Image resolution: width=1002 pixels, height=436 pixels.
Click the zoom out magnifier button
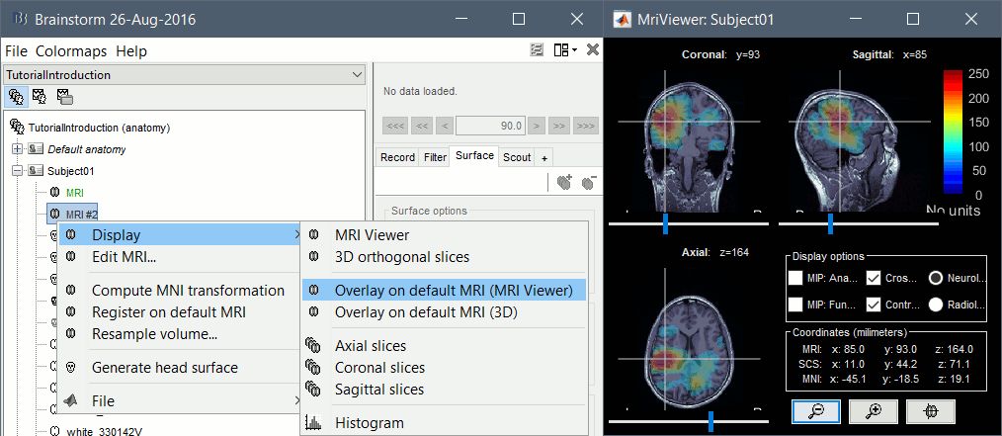click(x=815, y=410)
